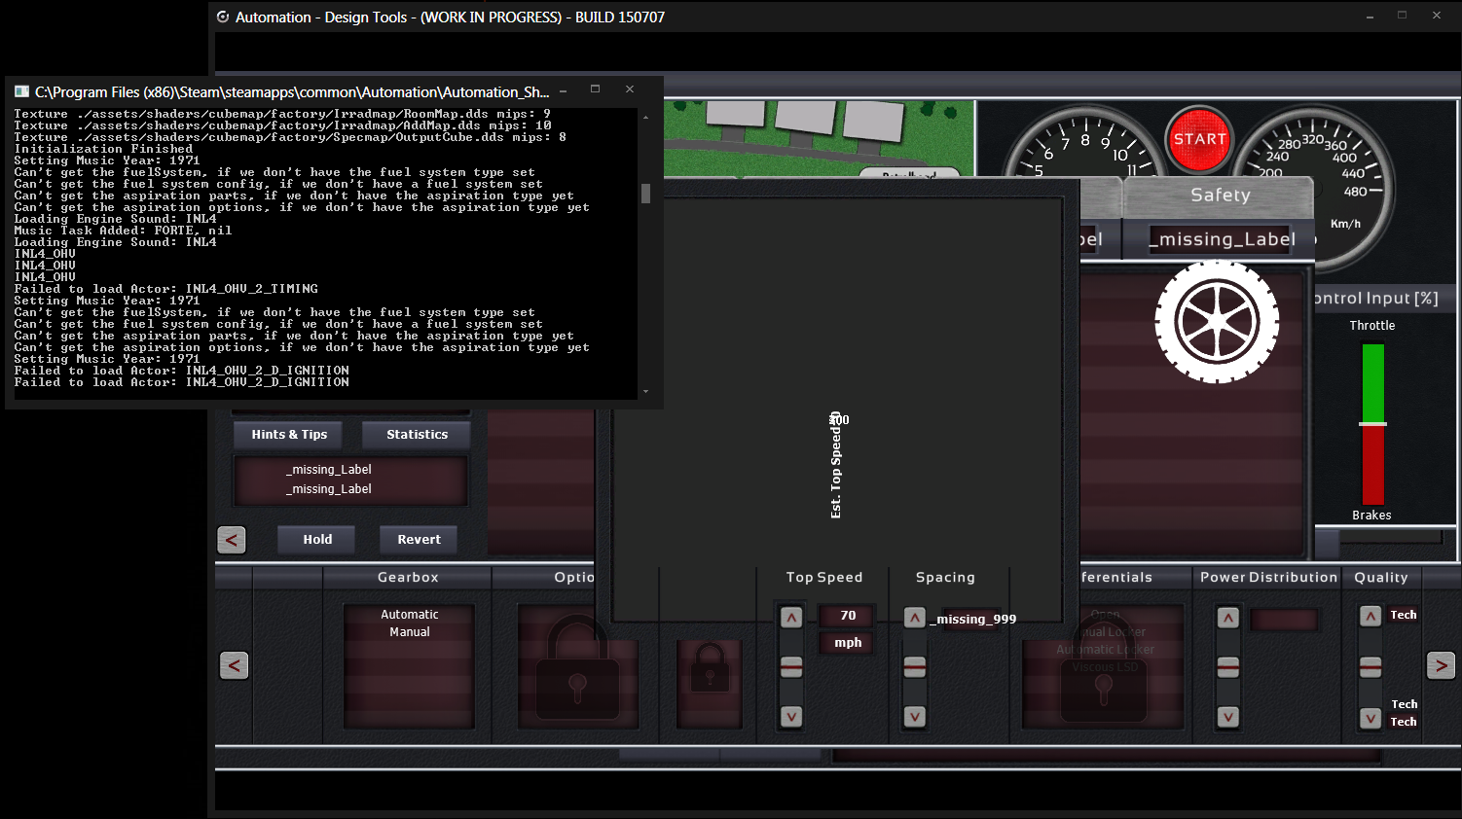The width and height of the screenshot is (1462, 819).
Task: Decrease Power Distribution with the down arrow
Action: click(1228, 717)
